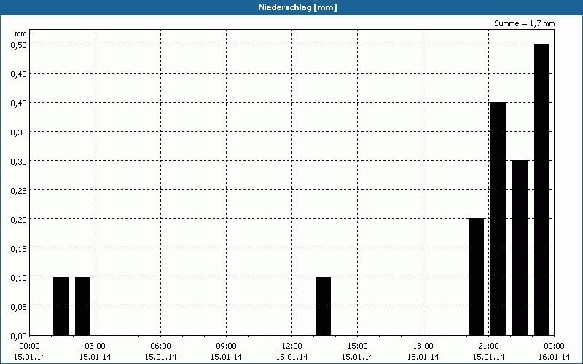Click the 0,45 y-axis label
583x364 pixels.
tap(19, 74)
